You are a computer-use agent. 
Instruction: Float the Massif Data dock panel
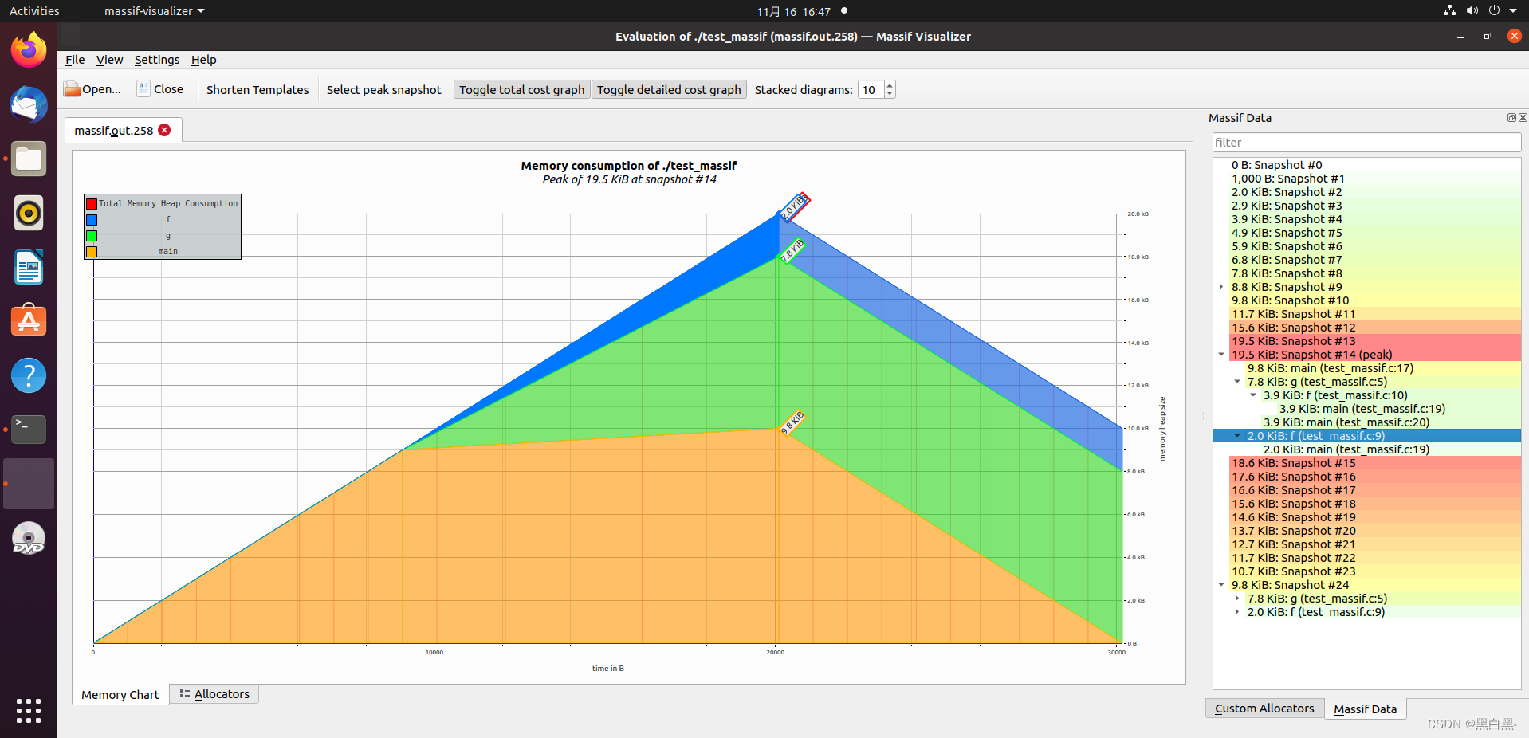tap(1511, 117)
